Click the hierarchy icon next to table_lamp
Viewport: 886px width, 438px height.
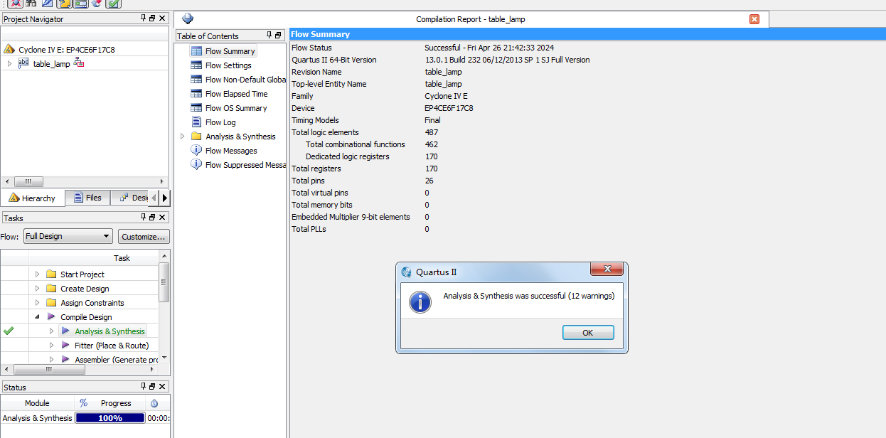point(79,63)
